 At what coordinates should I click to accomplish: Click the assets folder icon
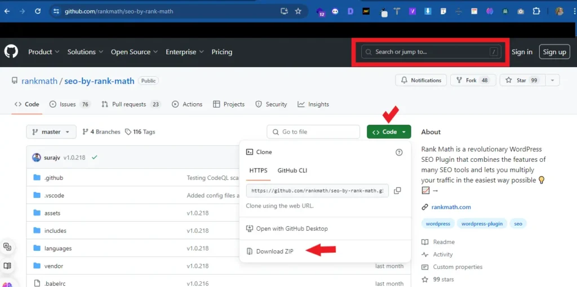37,213
